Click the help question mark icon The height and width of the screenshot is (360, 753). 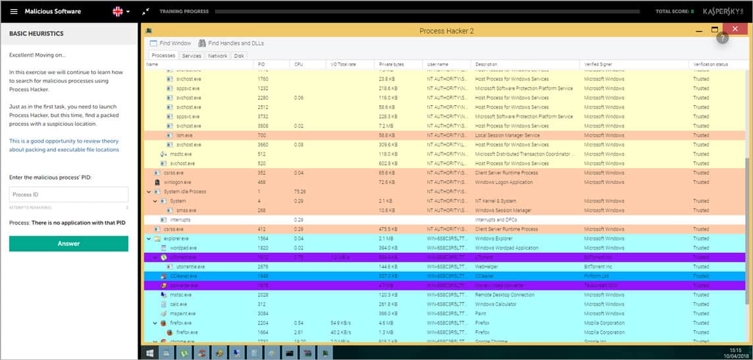pos(722,38)
